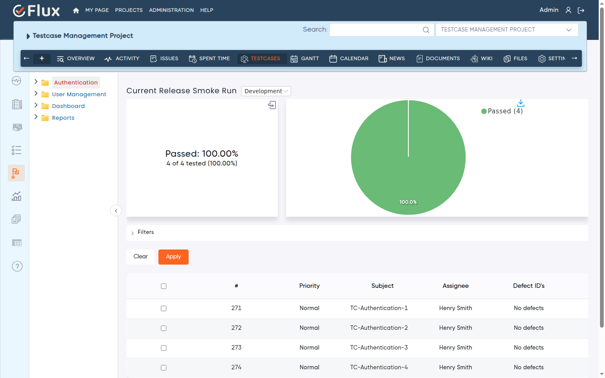Viewport: 605px width, 378px height.
Task: Download the pie chart via download icon
Action: click(521, 103)
